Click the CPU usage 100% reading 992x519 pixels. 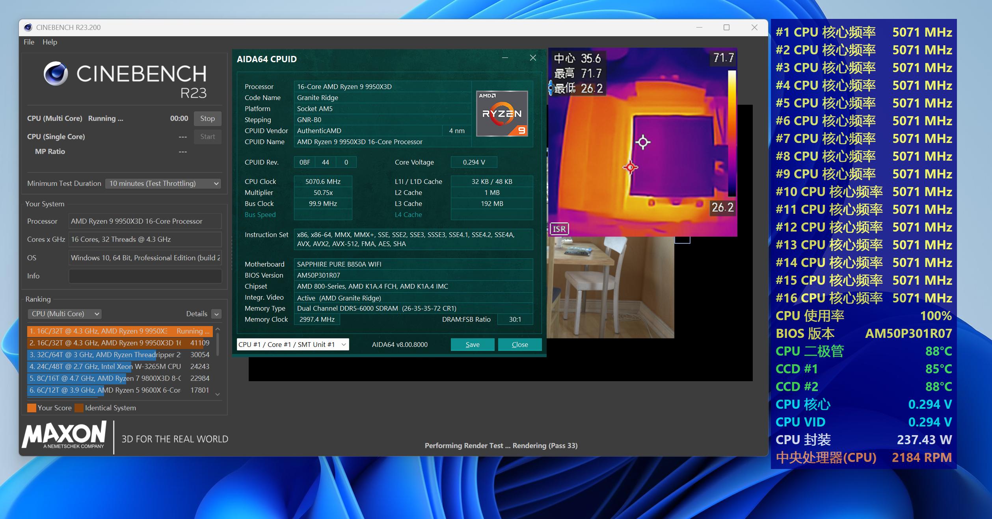(864, 316)
